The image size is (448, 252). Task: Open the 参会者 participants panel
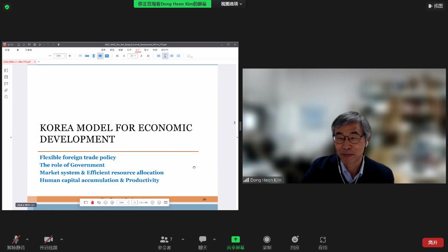tap(164, 242)
